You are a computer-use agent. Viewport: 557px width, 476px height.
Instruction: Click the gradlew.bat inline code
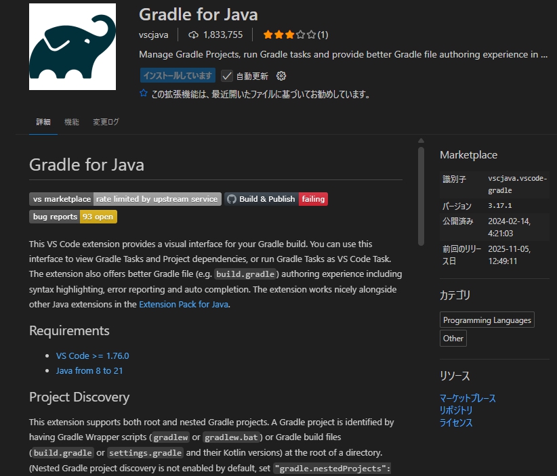[231, 437]
